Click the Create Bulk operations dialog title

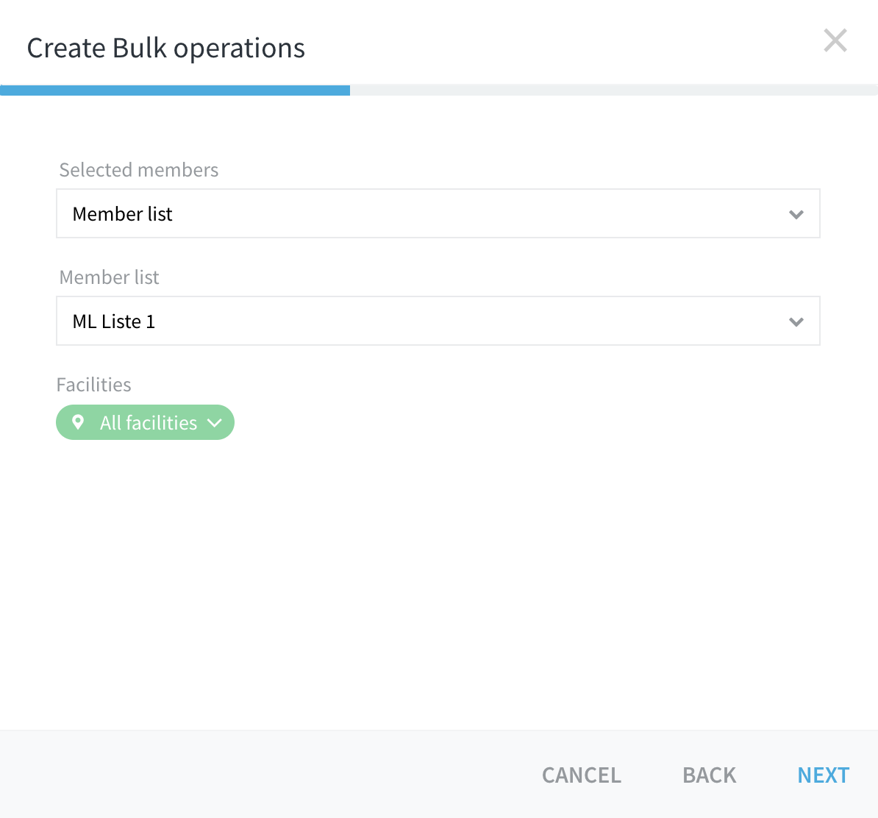point(165,47)
